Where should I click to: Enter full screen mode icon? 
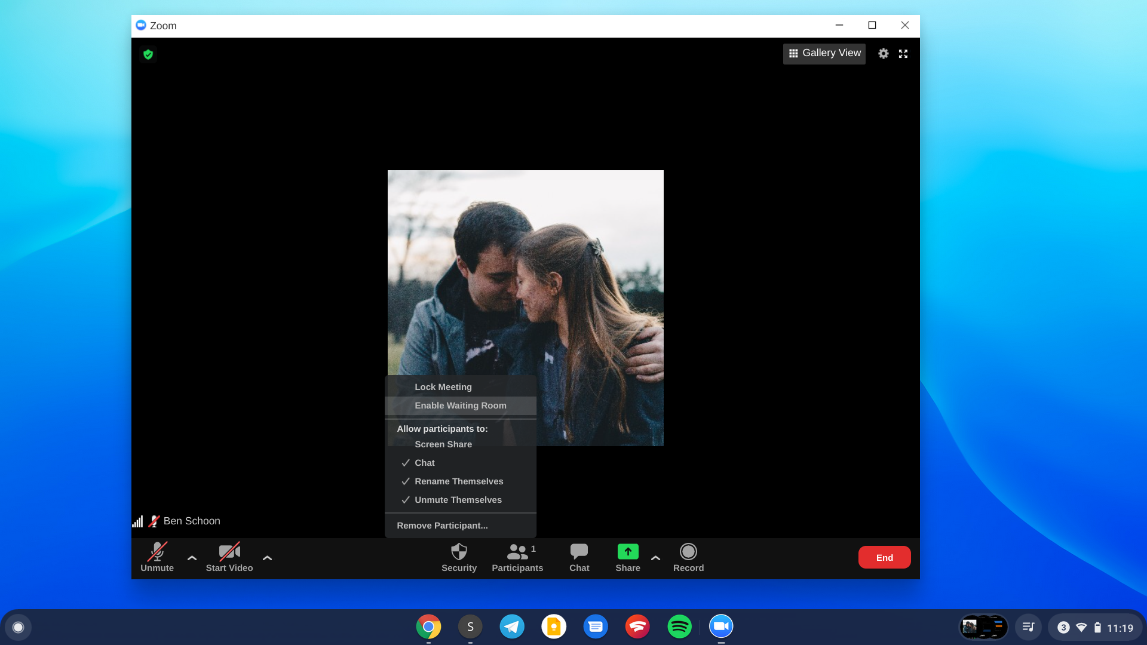coord(903,54)
